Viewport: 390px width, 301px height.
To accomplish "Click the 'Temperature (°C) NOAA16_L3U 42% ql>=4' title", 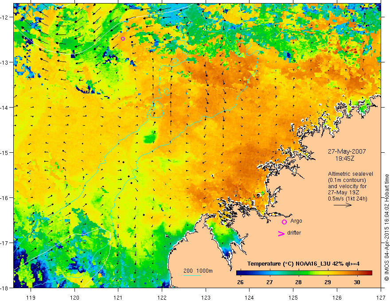I will pyautogui.click(x=303, y=264).
